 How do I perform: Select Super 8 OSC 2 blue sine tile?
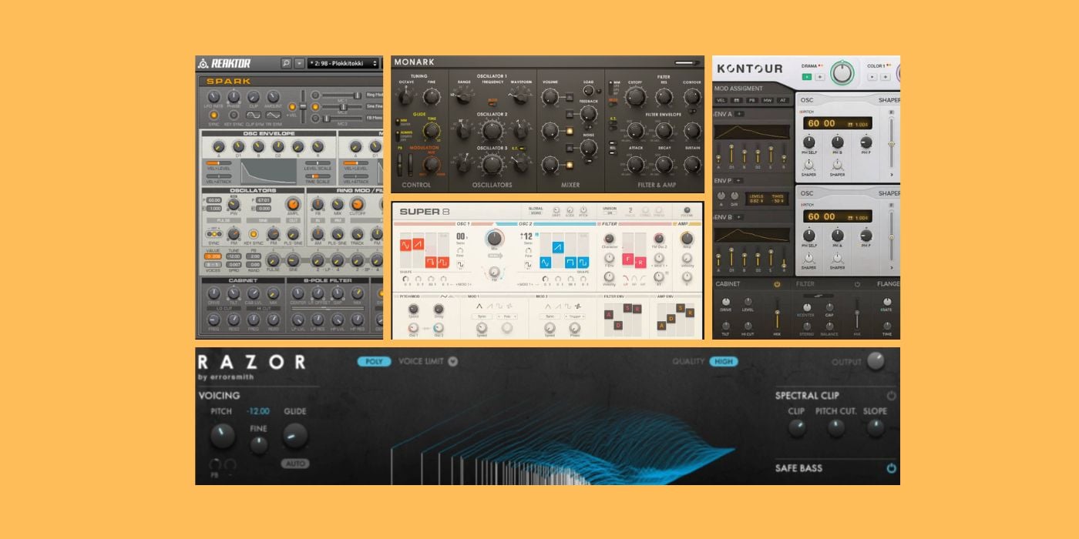click(543, 262)
